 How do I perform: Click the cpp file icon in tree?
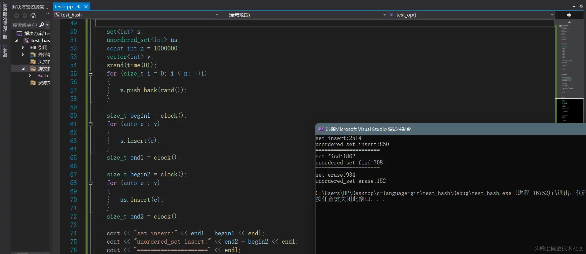[x=40, y=76]
